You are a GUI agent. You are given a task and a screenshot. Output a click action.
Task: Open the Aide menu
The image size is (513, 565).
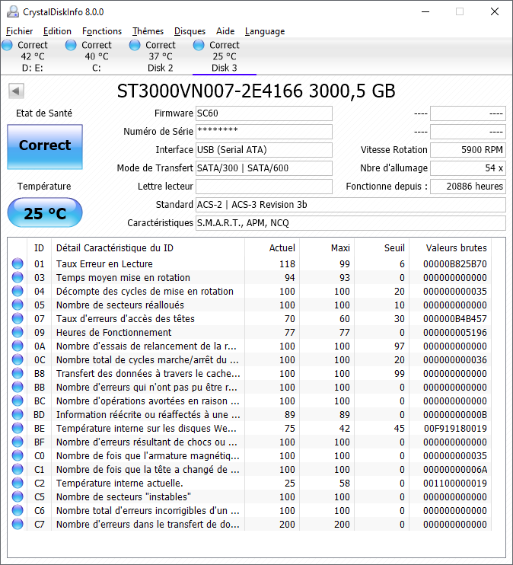(x=225, y=31)
